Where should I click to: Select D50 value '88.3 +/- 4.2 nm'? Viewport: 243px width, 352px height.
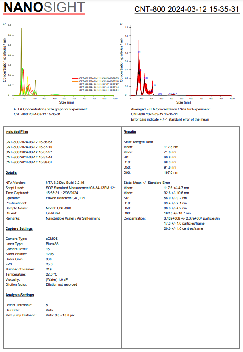[175, 208]
